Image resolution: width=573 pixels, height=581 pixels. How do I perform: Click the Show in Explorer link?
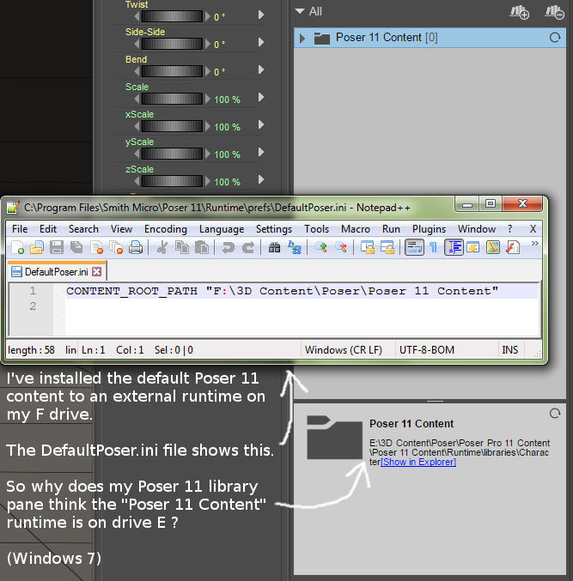point(418,462)
